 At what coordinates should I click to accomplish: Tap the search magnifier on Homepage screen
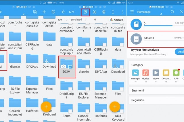172,12
